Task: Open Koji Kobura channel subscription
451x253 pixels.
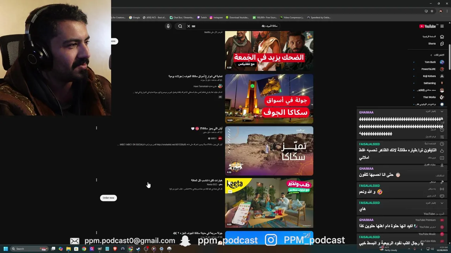Action: [430, 76]
